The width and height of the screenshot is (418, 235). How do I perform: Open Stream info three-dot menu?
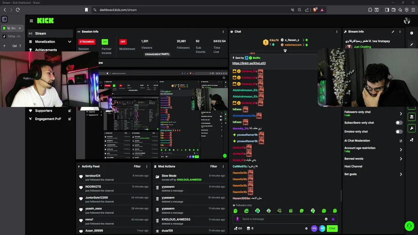click(x=400, y=32)
